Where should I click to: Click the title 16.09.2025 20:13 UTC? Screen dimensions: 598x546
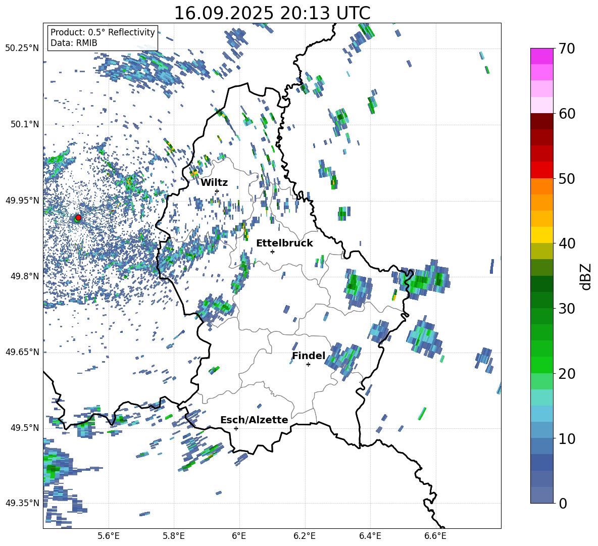coord(272,13)
